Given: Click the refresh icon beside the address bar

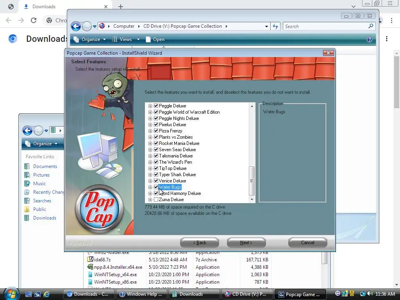Looking at the screenshot, I should (275, 26).
